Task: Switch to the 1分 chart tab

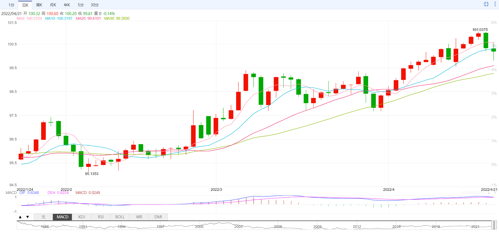Action: 11,5
